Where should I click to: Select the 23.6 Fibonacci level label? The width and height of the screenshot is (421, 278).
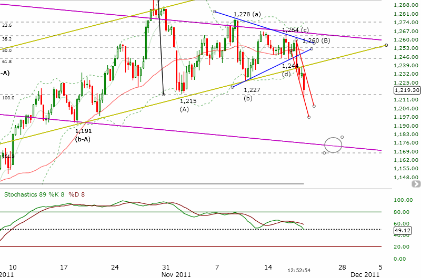(x=7, y=25)
